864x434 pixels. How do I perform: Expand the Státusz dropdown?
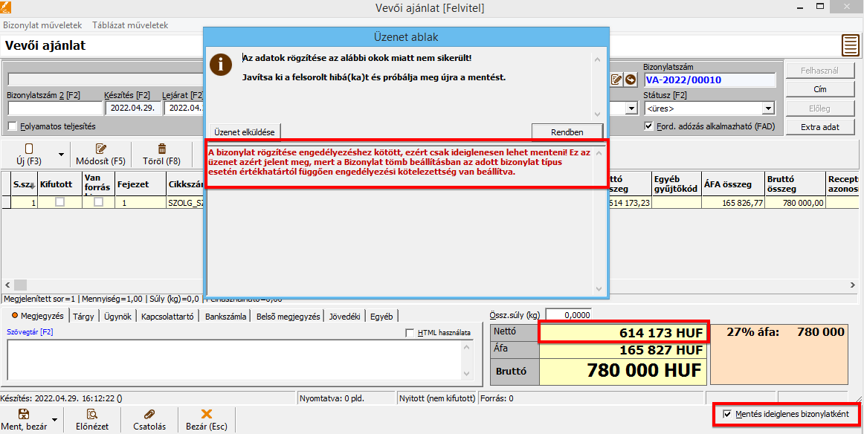coord(769,108)
